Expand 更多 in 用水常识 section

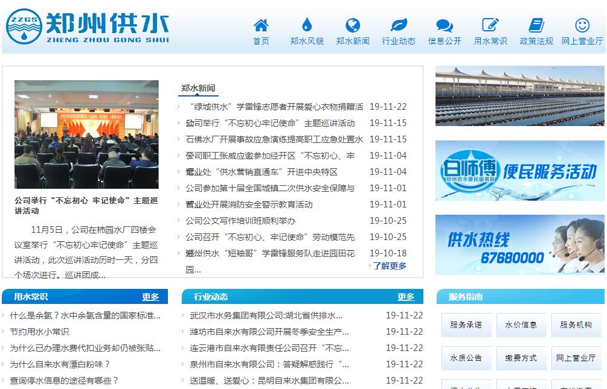click(150, 297)
